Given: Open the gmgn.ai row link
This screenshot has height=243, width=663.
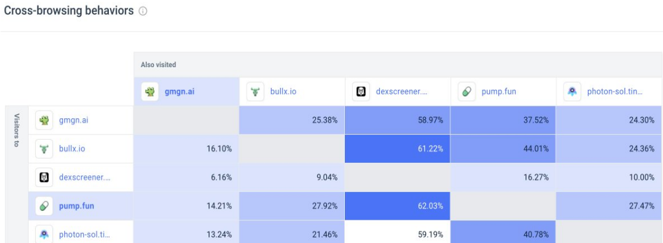Looking at the screenshot, I should (73, 120).
